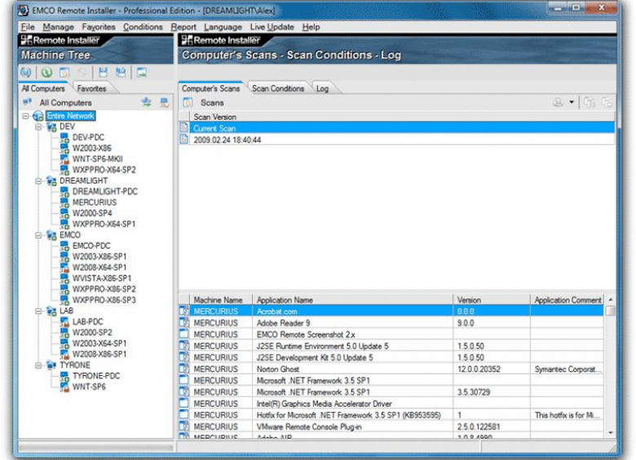Image resolution: width=636 pixels, height=460 pixels.
Task: Open the Language menu
Action: click(x=223, y=27)
